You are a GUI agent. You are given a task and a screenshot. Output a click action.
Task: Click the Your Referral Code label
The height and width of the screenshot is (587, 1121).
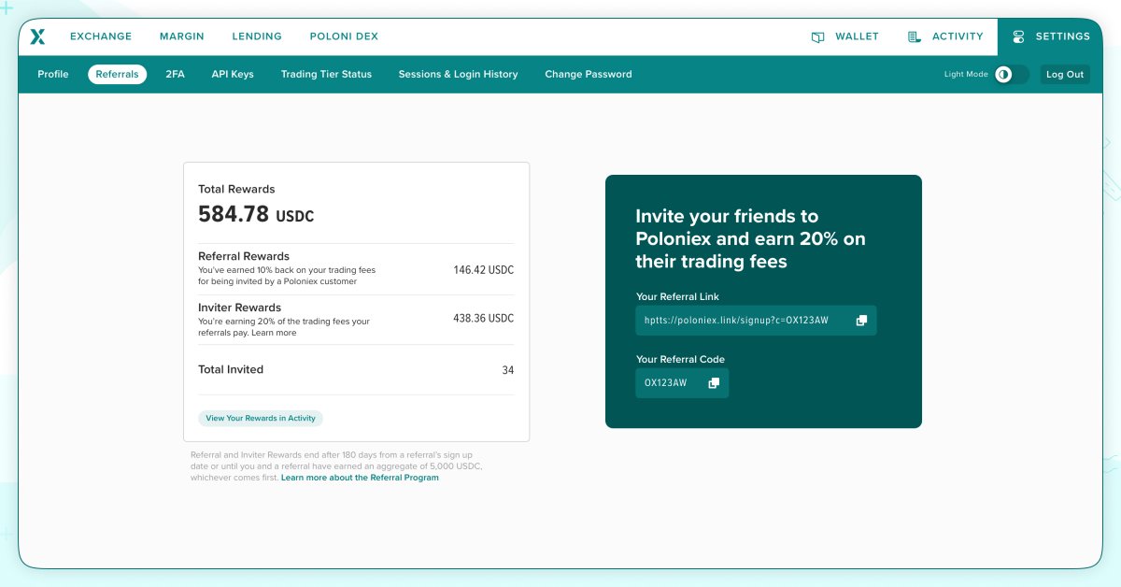[680, 359]
